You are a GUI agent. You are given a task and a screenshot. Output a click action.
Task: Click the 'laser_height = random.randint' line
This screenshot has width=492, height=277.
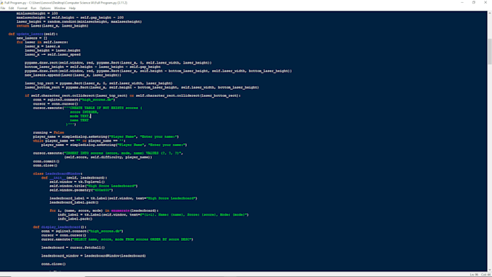coord(79,22)
